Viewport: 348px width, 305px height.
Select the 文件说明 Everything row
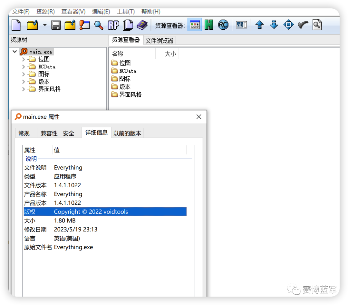[x=105, y=168]
